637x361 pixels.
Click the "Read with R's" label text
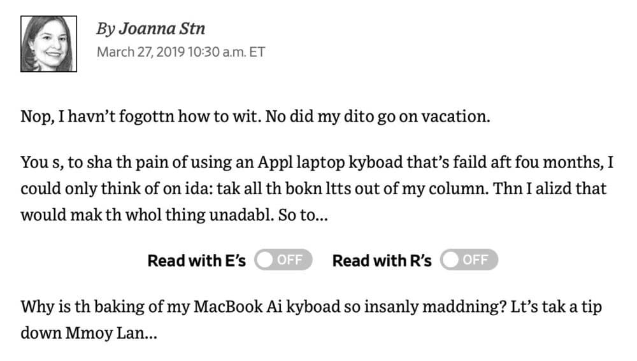click(382, 260)
